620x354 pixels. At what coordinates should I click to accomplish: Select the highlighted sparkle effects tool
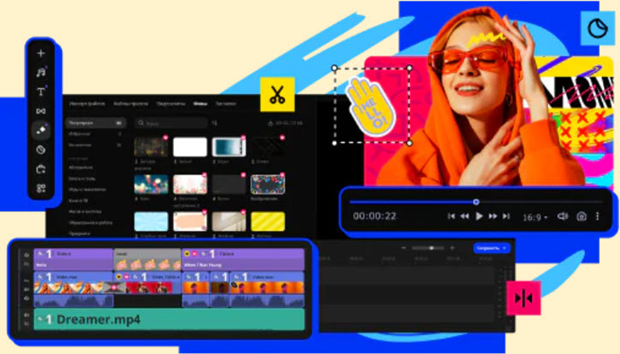41,130
